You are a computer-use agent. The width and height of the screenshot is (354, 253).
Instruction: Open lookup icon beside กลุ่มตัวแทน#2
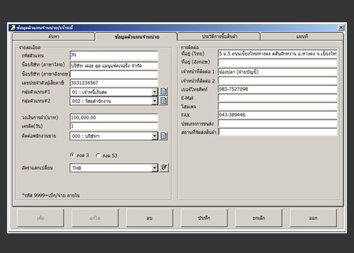(x=163, y=101)
